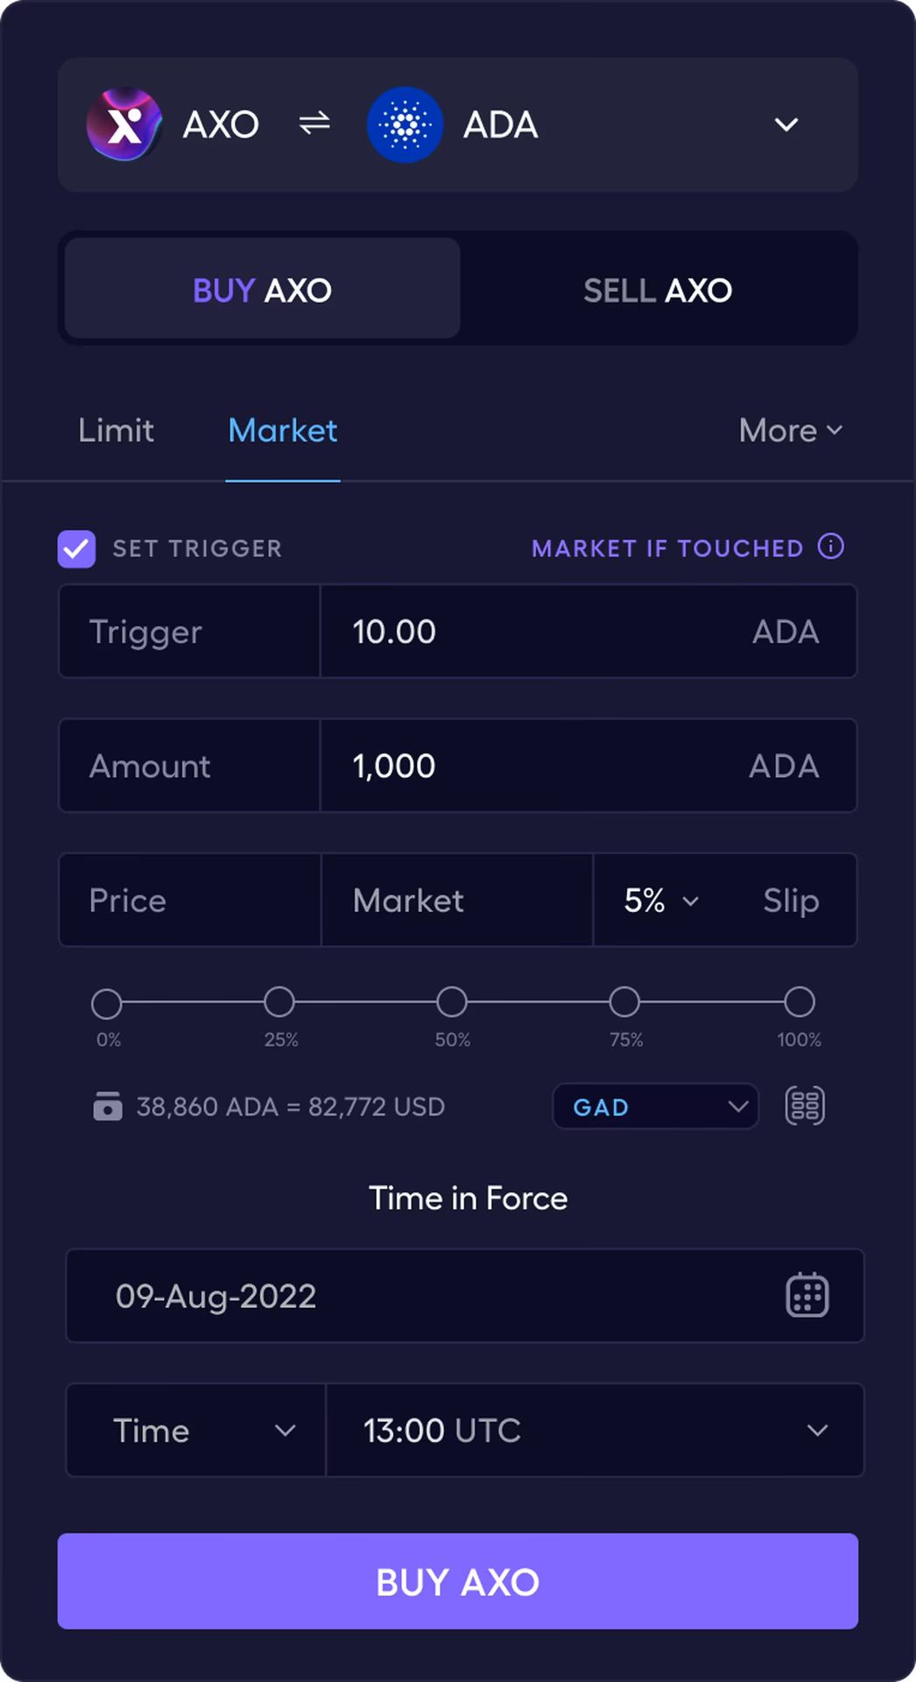916x1682 pixels.
Task: Click the ADA token logo icon
Action: [405, 124]
